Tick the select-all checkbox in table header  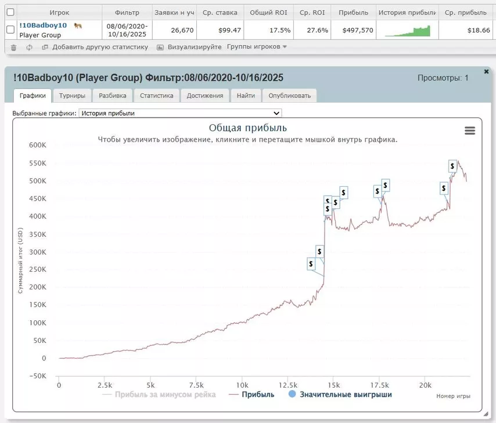10,12
